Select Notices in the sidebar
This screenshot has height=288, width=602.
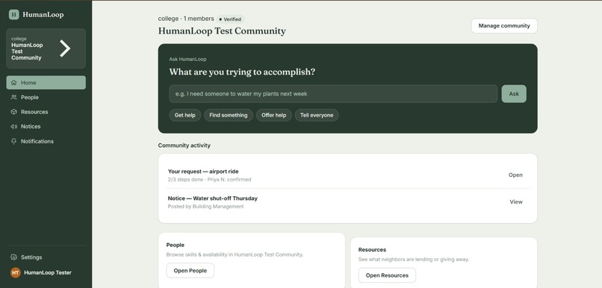tap(46, 126)
